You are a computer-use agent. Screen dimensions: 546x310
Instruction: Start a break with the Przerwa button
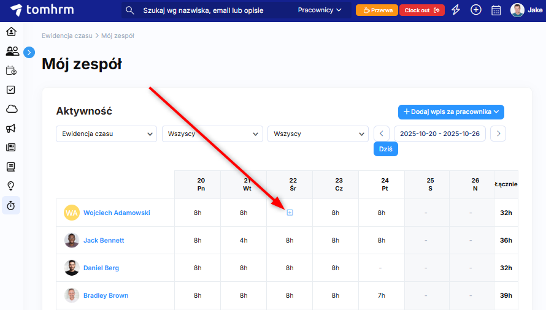click(377, 10)
